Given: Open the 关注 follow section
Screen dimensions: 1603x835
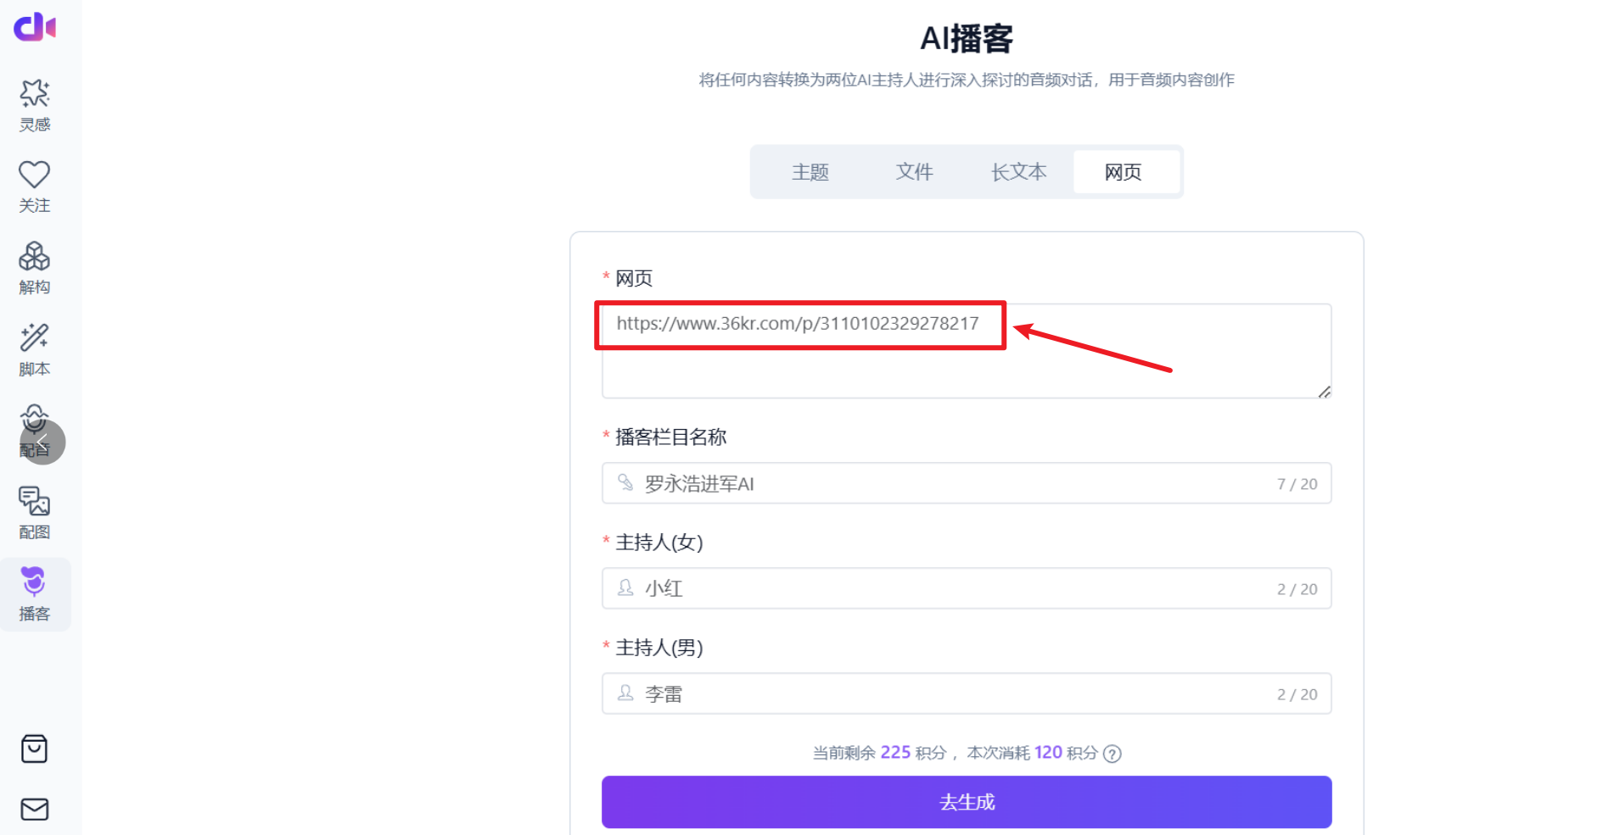Looking at the screenshot, I should click(34, 185).
